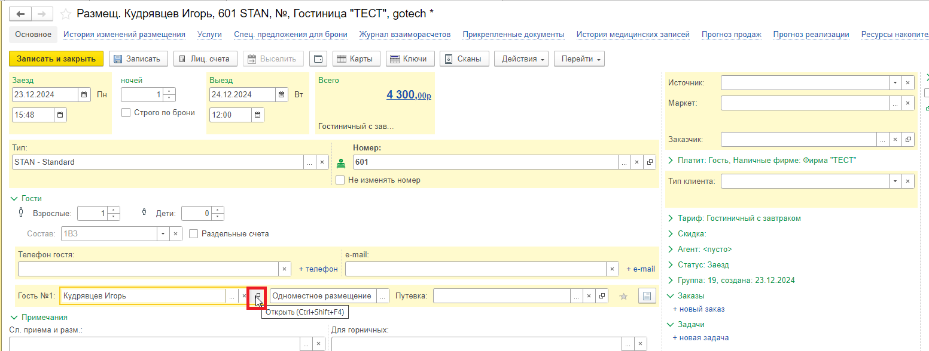The height and width of the screenshot is (351, 929).
Task: Add the document to favorites via the star next to the title
Action: pyautogui.click(x=66, y=13)
